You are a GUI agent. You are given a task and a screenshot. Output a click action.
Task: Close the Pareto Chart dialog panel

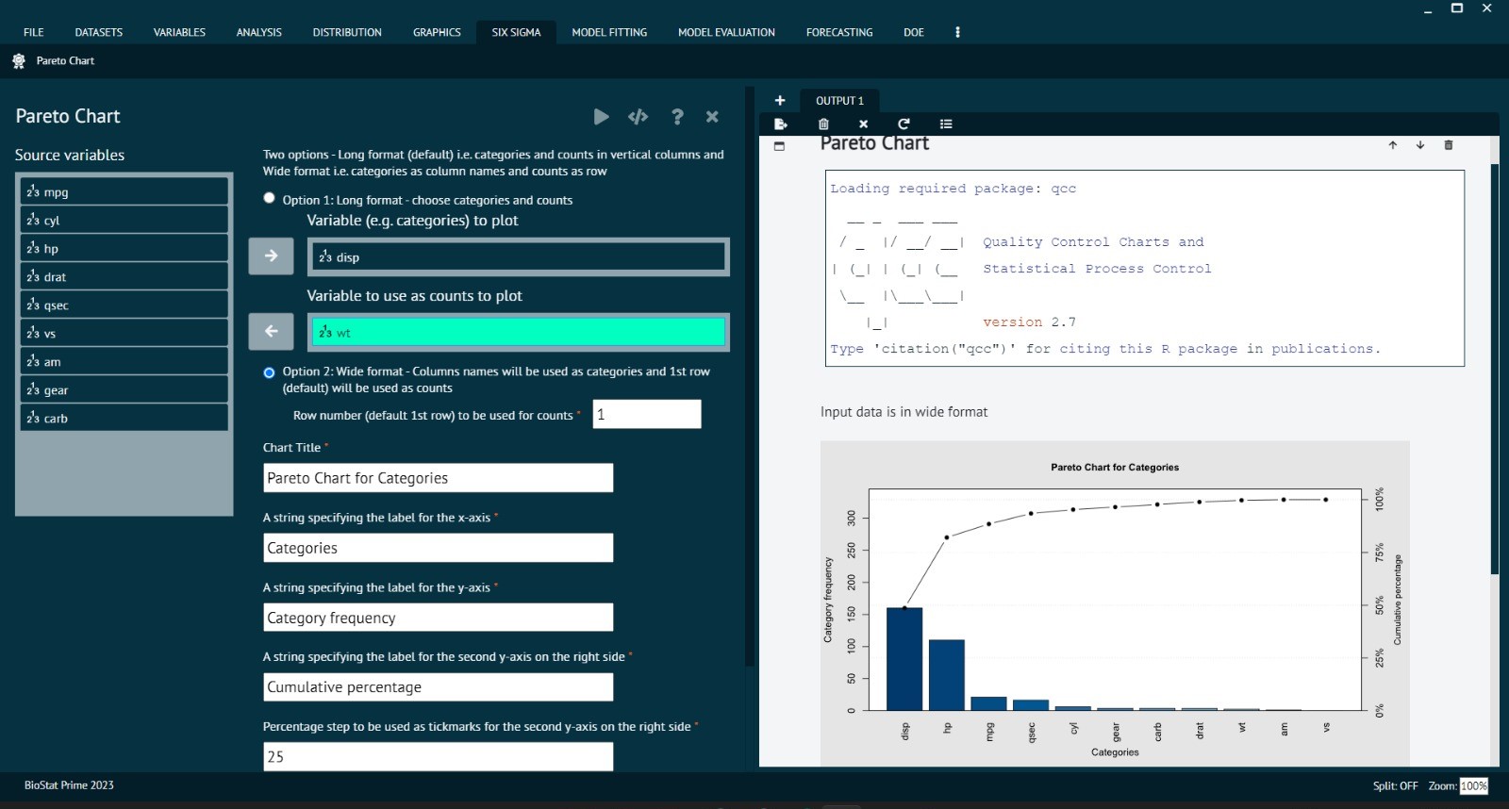click(x=712, y=117)
